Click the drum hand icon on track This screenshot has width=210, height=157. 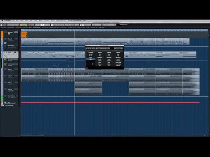pyautogui.click(x=5, y=43)
